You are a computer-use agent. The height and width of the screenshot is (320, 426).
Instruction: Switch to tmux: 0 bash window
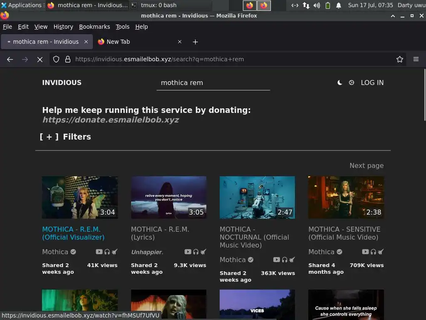coord(170,5)
